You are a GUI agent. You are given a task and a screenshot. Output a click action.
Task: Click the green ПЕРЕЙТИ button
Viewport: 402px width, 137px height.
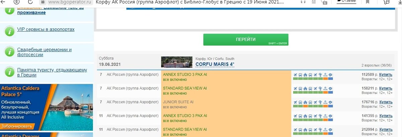click(x=246, y=39)
